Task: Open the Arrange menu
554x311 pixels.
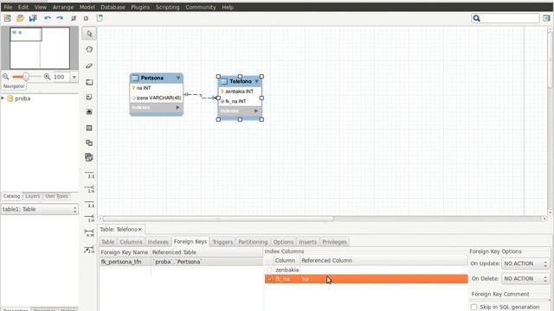Action: pyautogui.click(x=63, y=7)
